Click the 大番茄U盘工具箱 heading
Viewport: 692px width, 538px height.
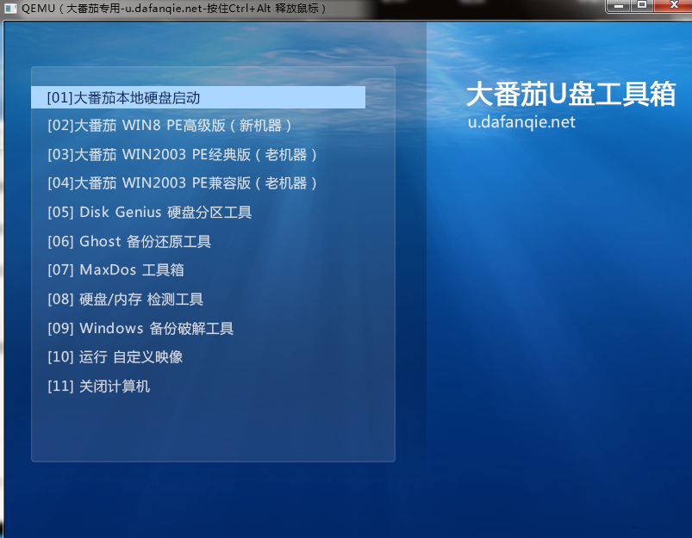pyautogui.click(x=570, y=95)
